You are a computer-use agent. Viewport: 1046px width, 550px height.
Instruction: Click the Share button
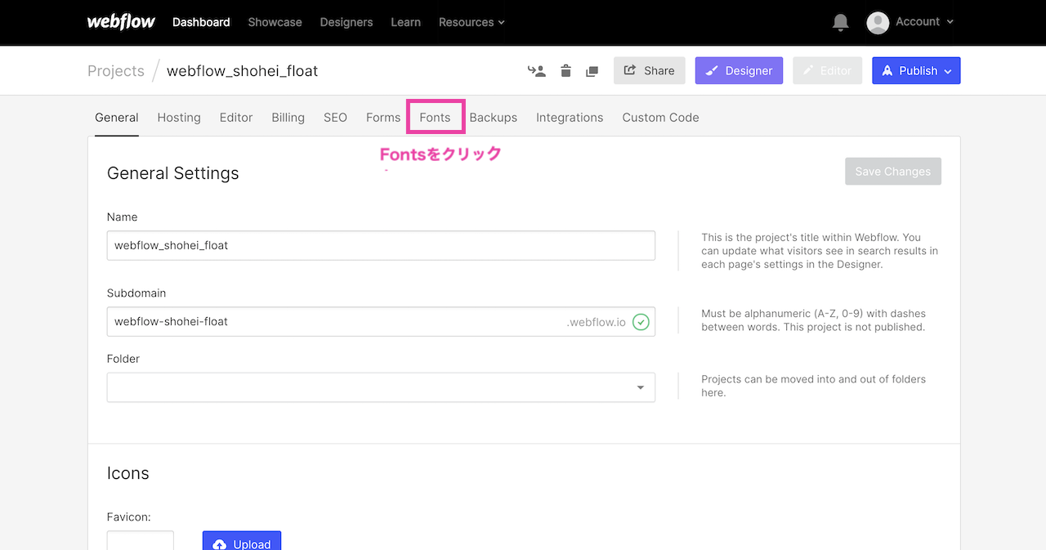[x=650, y=70]
